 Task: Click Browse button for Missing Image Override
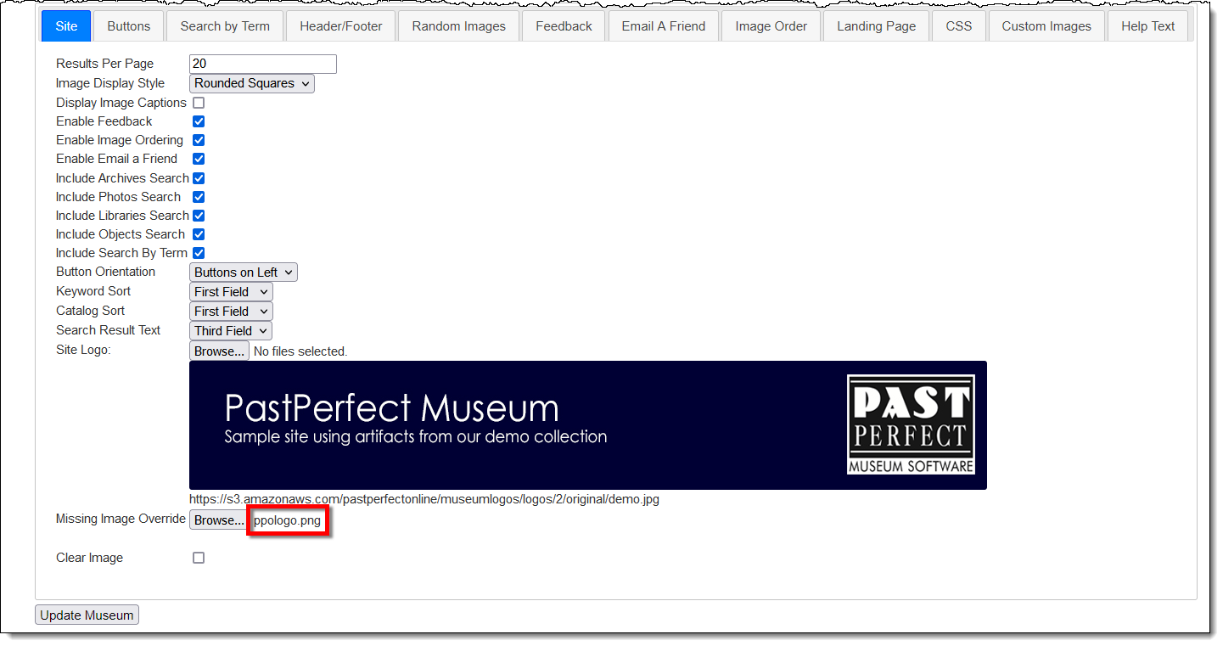click(x=219, y=520)
